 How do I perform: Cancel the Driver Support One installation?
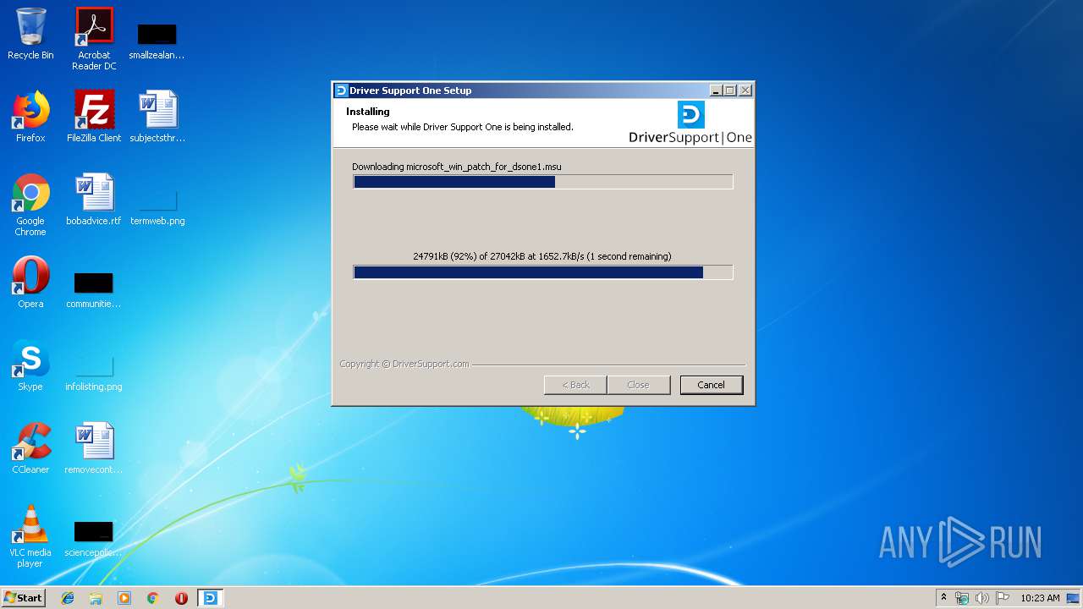(711, 385)
